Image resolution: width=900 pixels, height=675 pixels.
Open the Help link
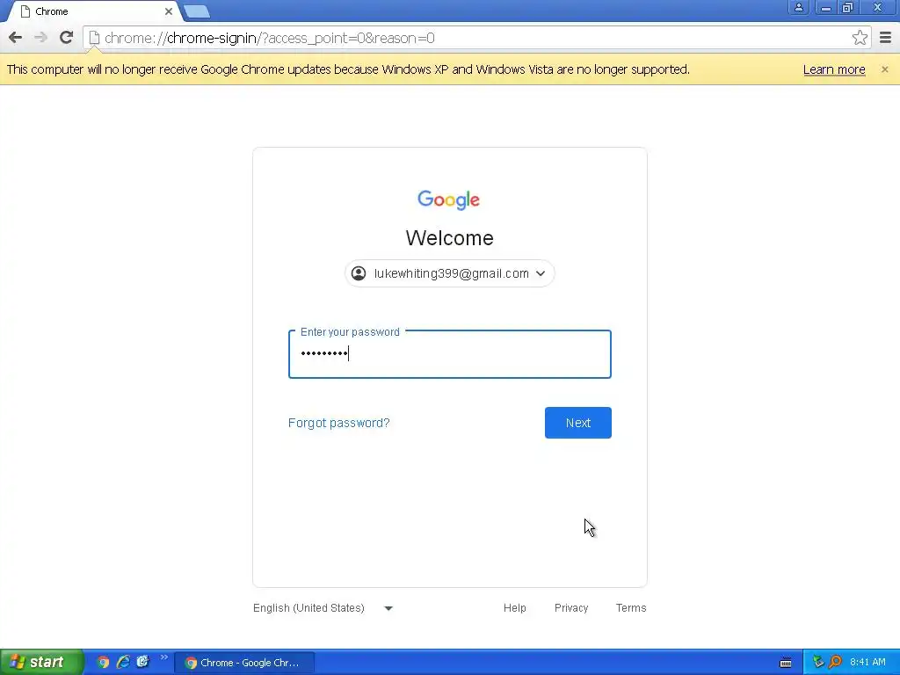point(515,608)
